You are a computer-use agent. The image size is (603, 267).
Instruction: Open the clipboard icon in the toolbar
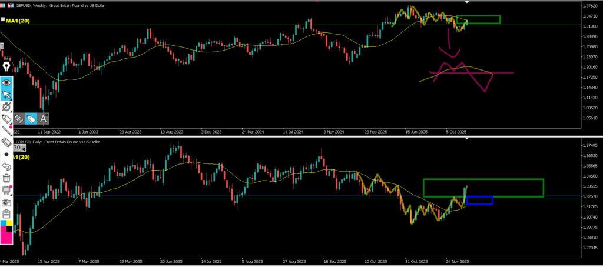point(6,213)
